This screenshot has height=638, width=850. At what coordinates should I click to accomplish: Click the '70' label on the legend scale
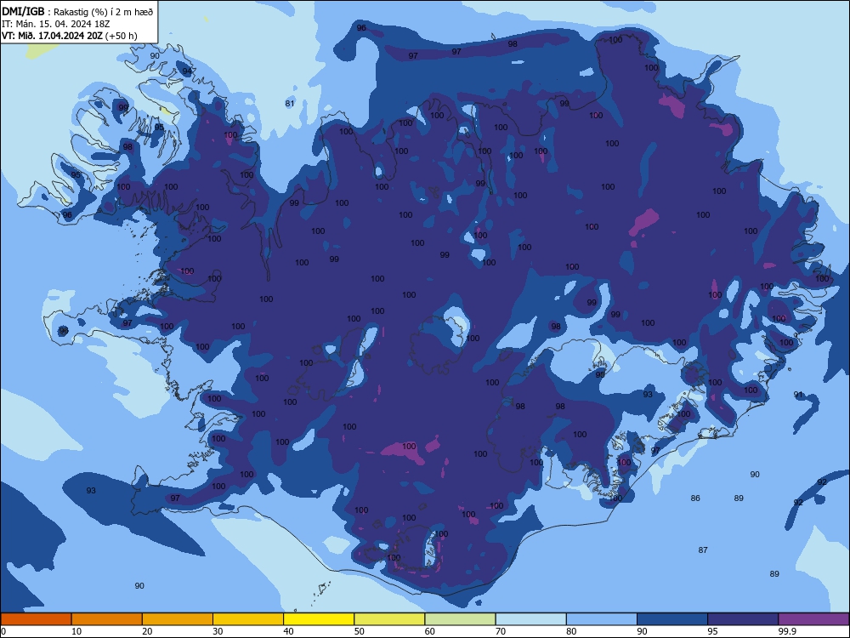[x=501, y=631]
